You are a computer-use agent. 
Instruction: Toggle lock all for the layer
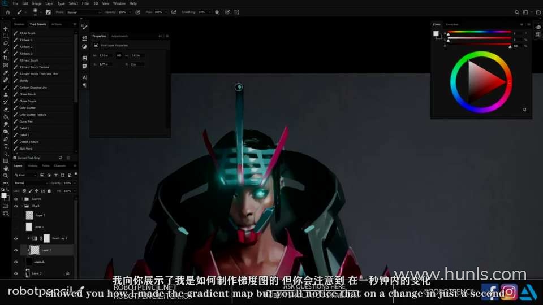click(x=49, y=191)
